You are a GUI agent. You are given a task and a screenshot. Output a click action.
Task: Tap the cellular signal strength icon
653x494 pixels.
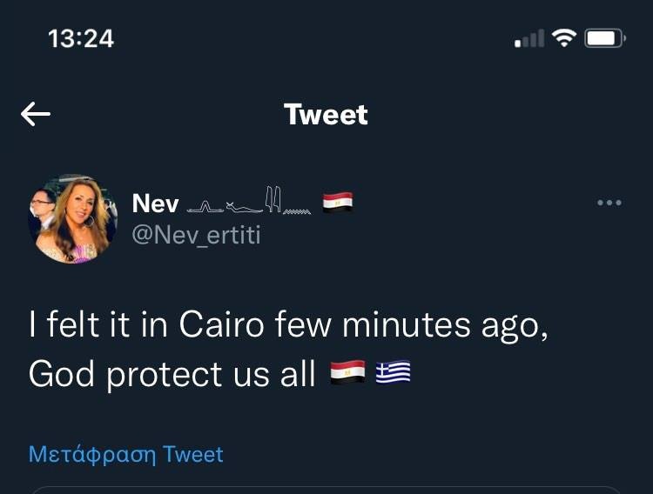[x=529, y=39]
